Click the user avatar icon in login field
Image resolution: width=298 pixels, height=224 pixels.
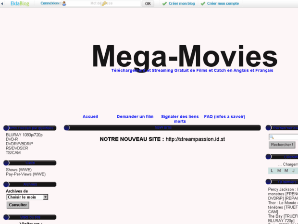click(64, 3)
